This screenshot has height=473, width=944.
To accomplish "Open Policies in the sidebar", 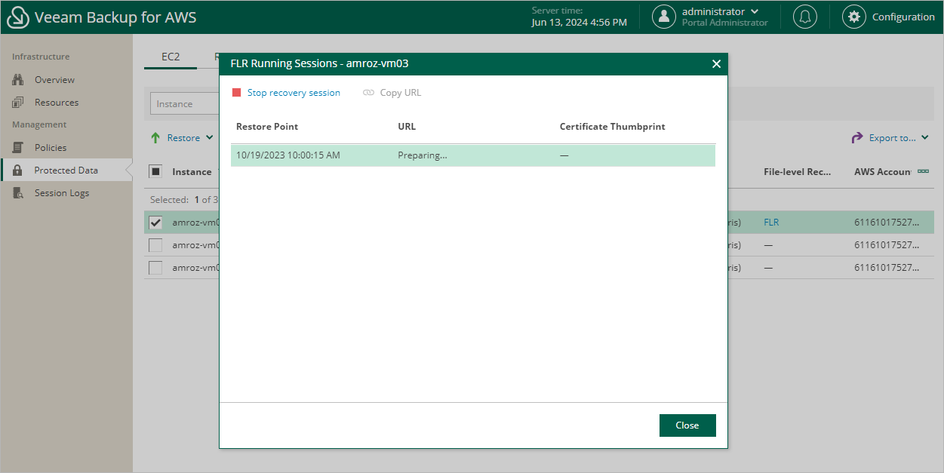I will pos(51,148).
